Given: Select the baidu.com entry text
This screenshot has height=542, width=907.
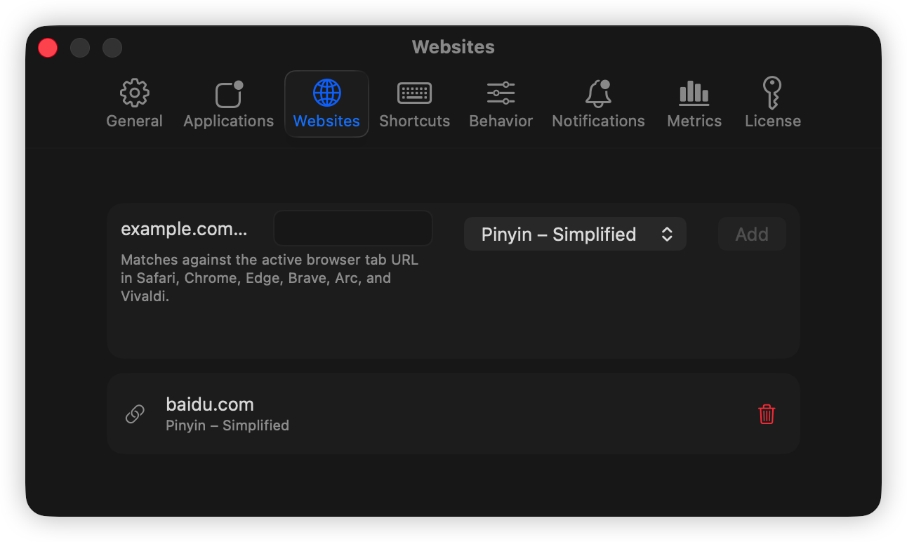Looking at the screenshot, I should (x=210, y=404).
